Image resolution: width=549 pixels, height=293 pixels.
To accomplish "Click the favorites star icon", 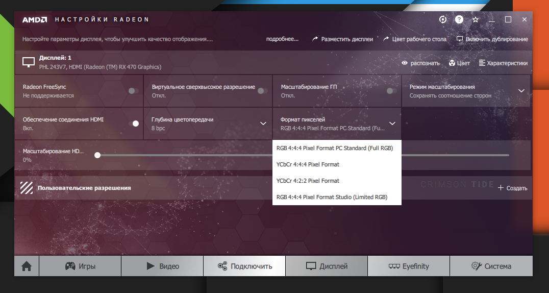I will pyautogui.click(x=476, y=19).
